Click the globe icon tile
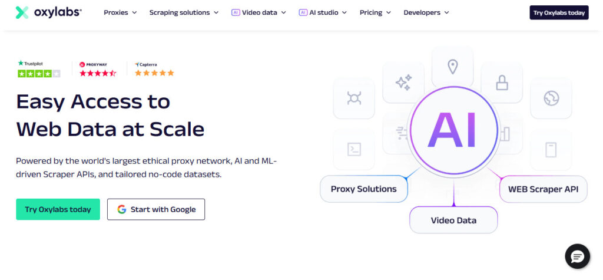 click(551, 98)
